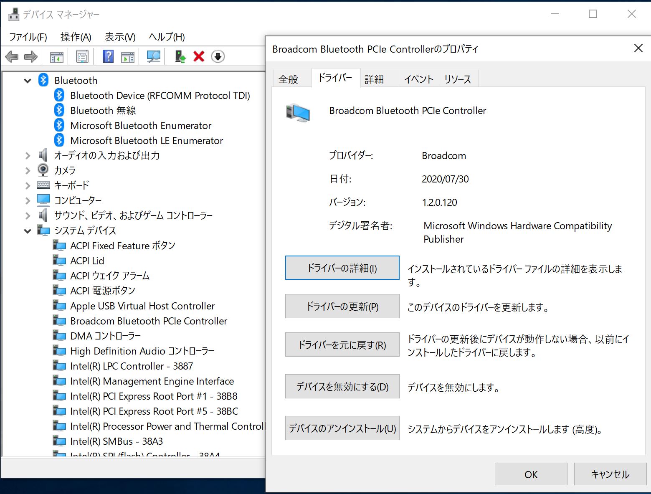Collapse the システム デバイス category
Screen dimensions: 651x494
[x=28, y=231]
